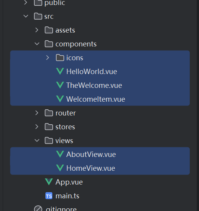This screenshot has height=211, width=199.
Task: Click the Vue icon beside AboutView.vue
Action: click(60, 154)
